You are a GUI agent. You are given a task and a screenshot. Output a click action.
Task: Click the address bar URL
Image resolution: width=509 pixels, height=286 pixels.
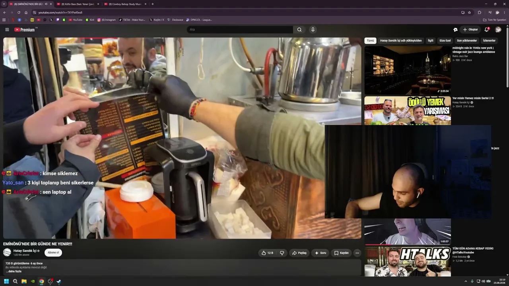pyautogui.click(x=60, y=12)
